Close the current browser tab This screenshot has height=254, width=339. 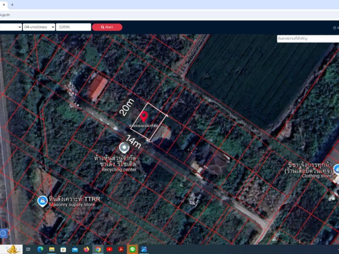pos(4,5)
